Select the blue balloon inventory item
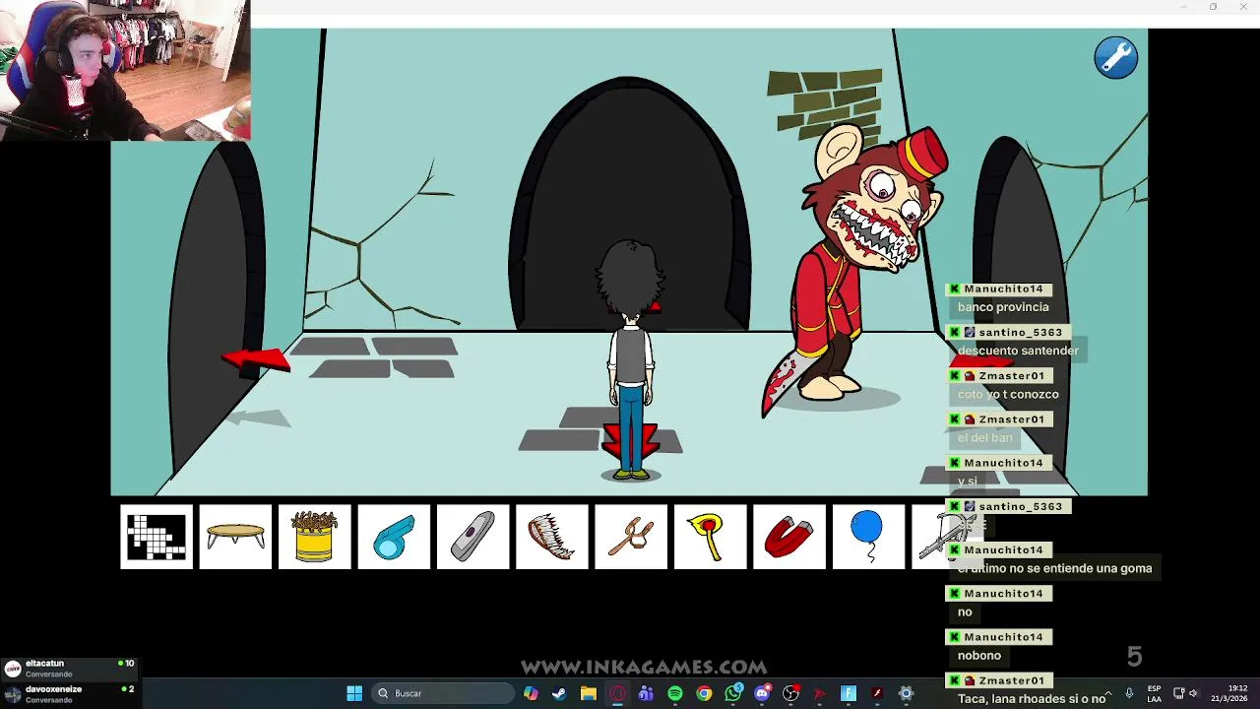The image size is (1260, 709). (868, 537)
